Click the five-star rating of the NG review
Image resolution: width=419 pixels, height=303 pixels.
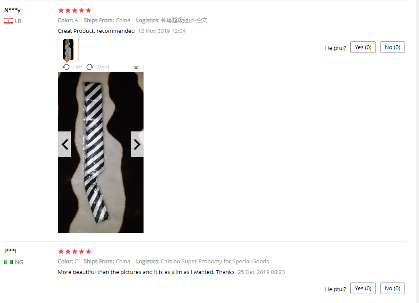(75, 251)
